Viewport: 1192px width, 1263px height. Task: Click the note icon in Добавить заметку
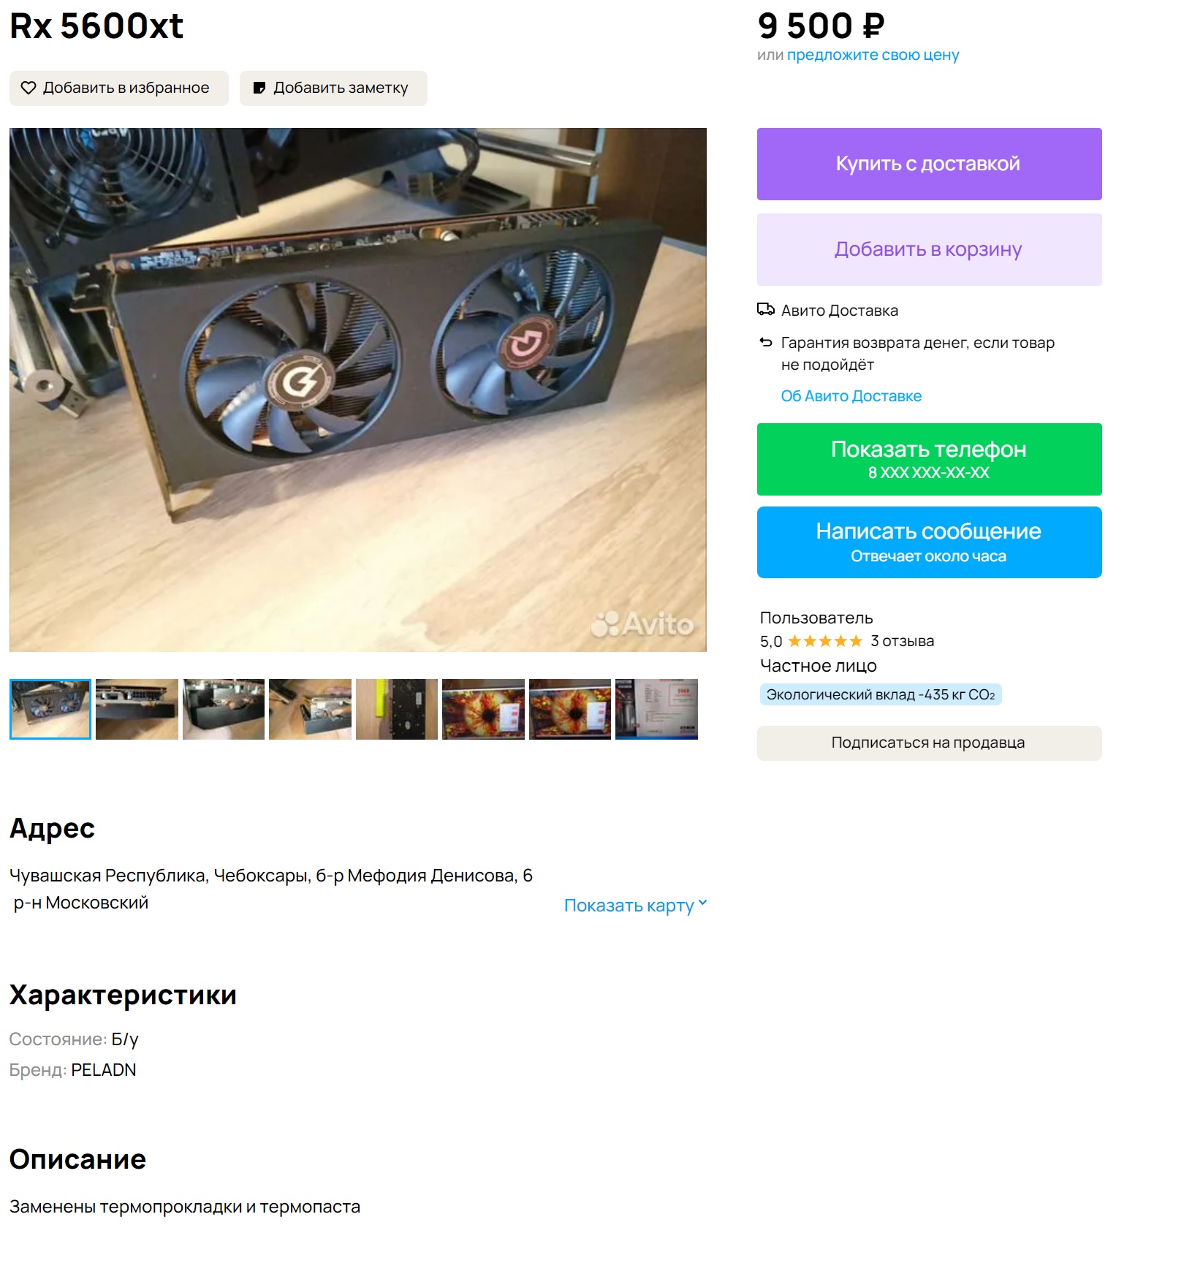259,88
